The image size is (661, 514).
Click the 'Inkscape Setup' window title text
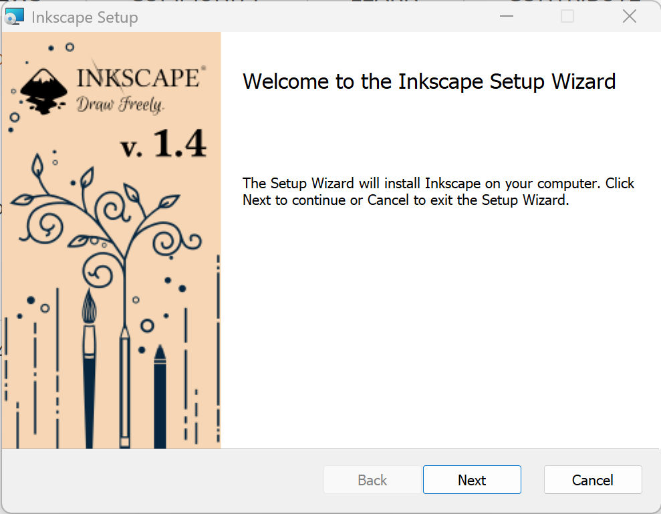click(x=85, y=17)
